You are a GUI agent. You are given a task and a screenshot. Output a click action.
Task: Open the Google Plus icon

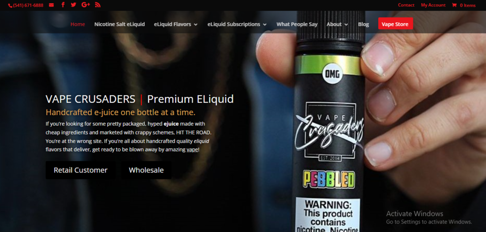[x=85, y=5]
